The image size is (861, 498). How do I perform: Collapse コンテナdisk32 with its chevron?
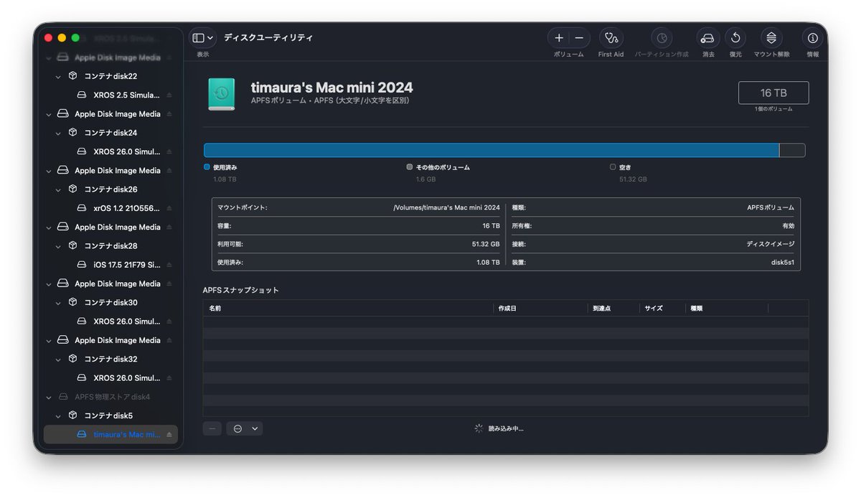coord(58,359)
